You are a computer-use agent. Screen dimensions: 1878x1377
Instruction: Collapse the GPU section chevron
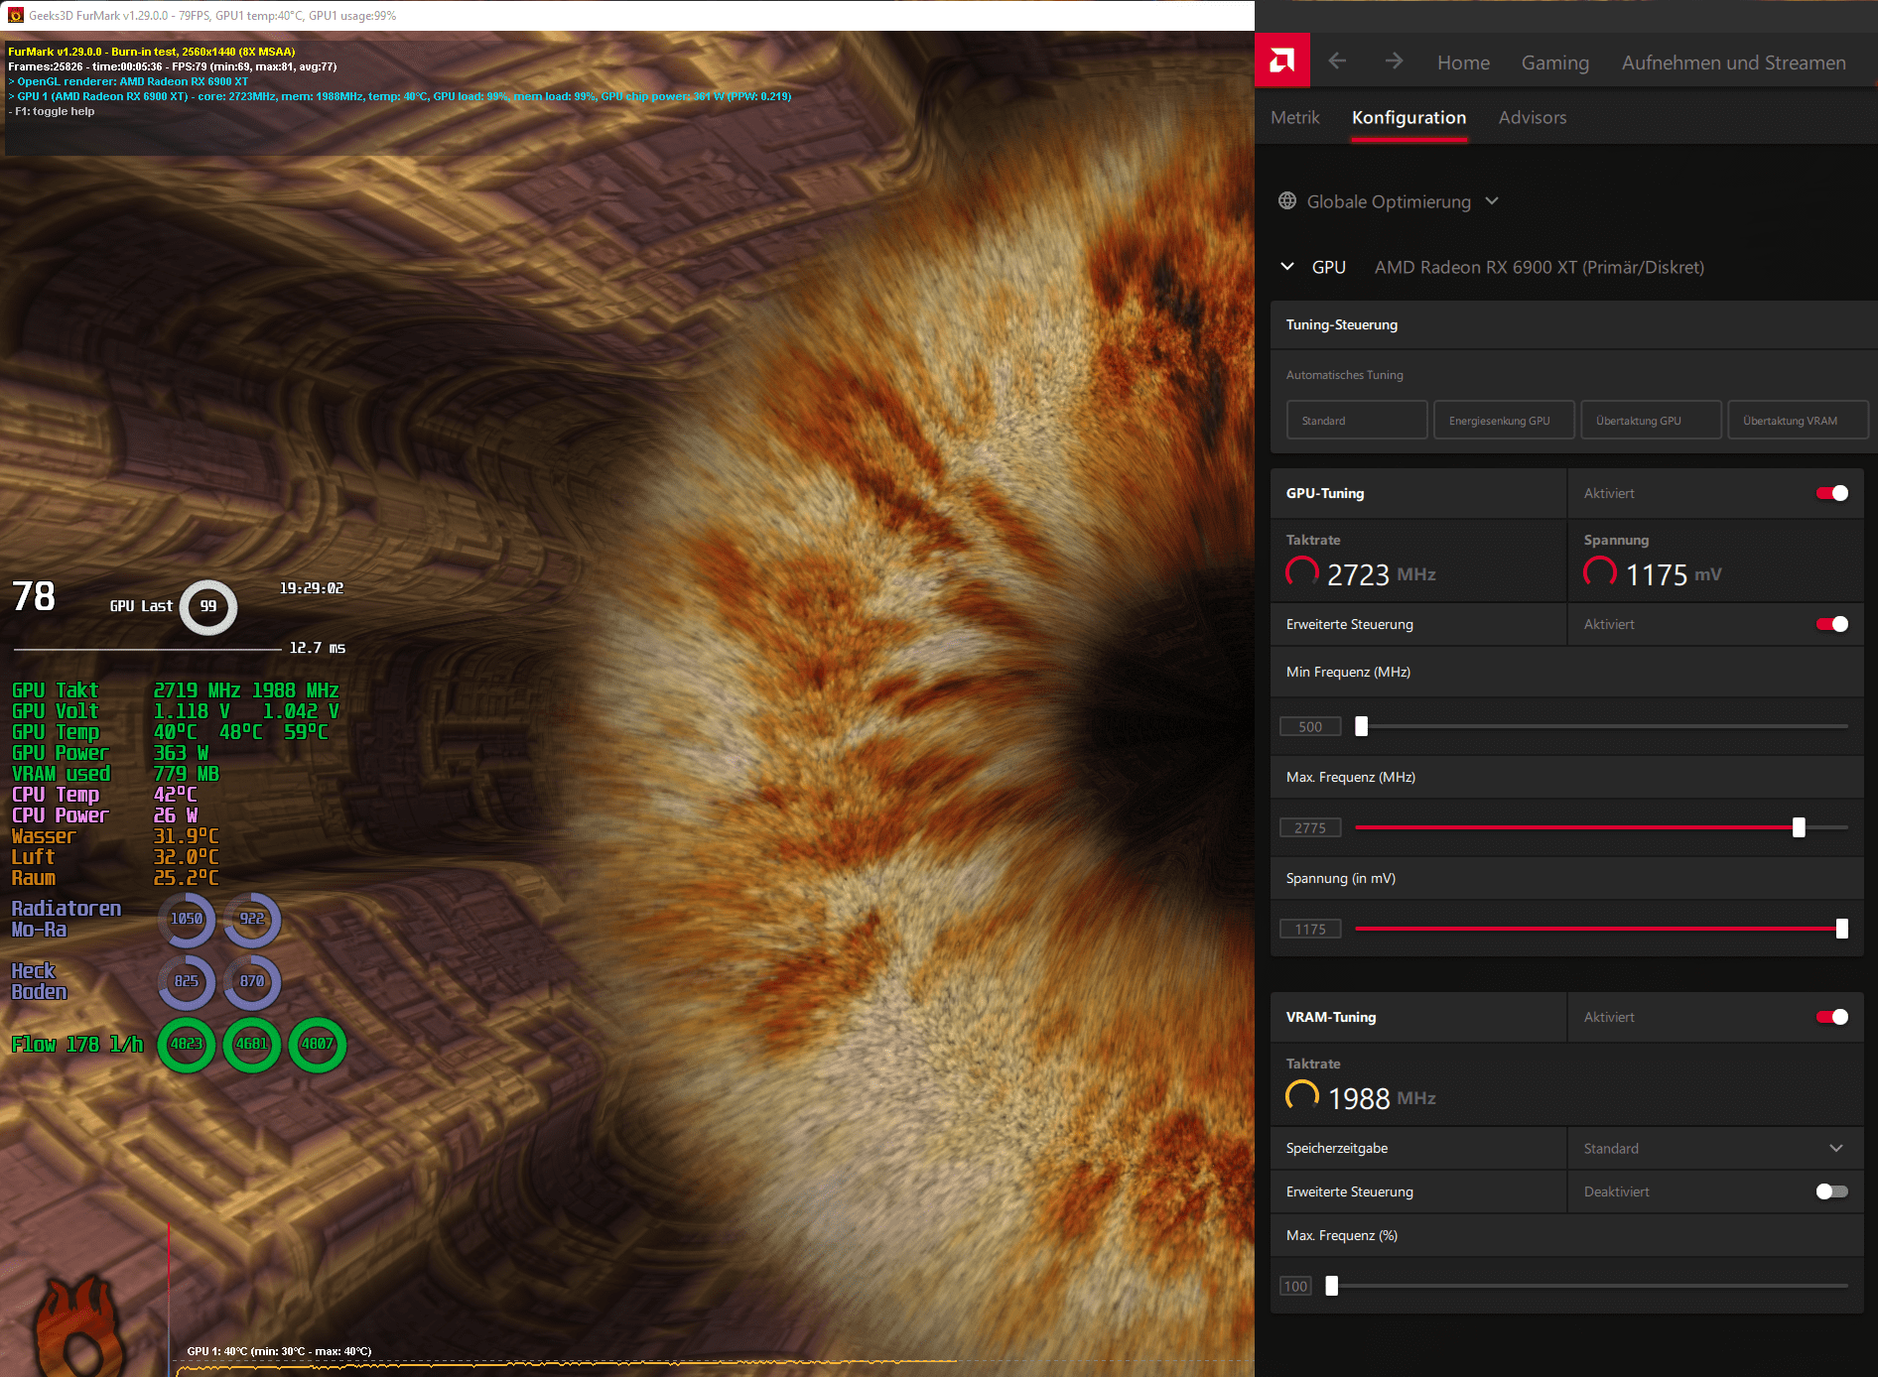(1287, 267)
